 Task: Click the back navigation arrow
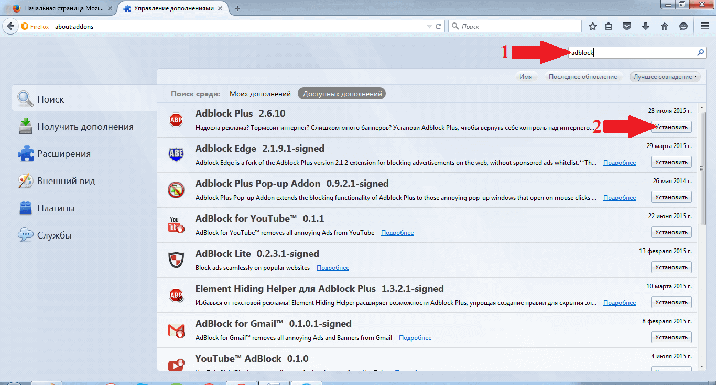coord(10,26)
